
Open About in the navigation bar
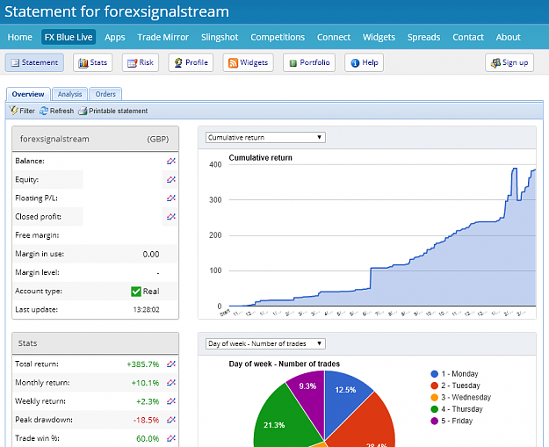(x=508, y=37)
